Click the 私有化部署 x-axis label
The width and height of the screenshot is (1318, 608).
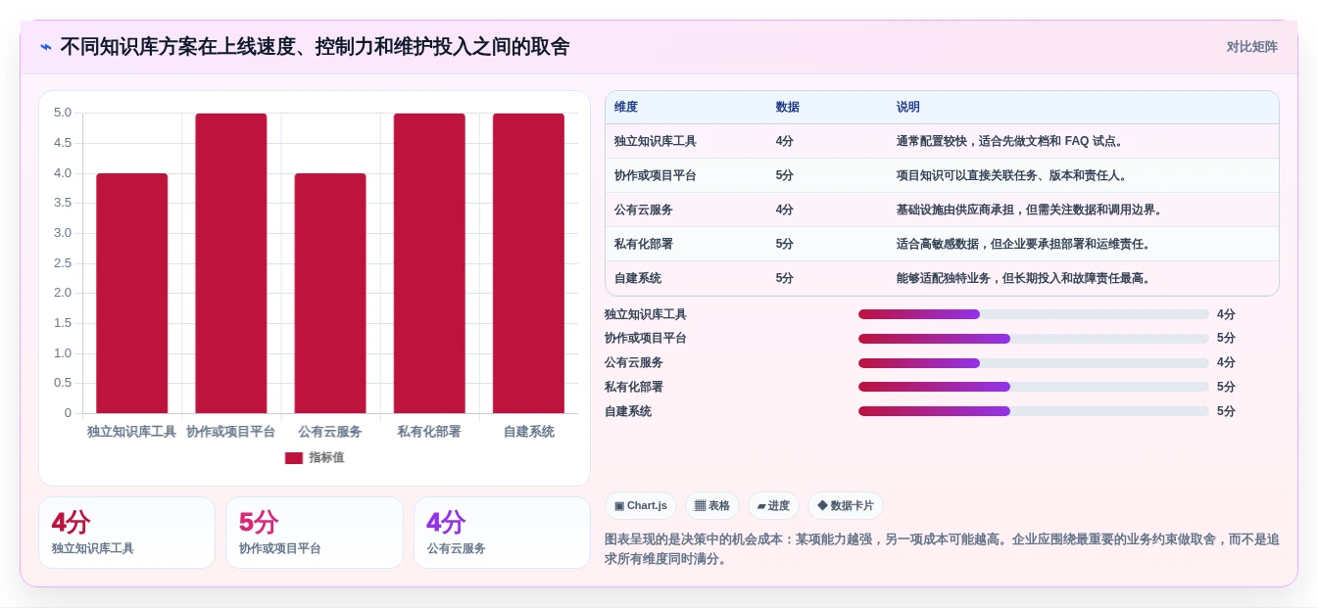[429, 432]
